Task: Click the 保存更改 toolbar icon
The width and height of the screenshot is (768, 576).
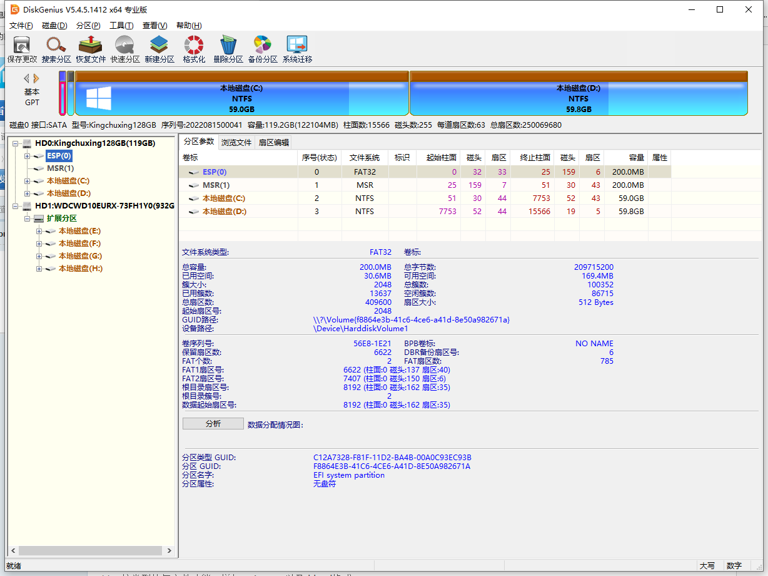Action: coord(21,48)
